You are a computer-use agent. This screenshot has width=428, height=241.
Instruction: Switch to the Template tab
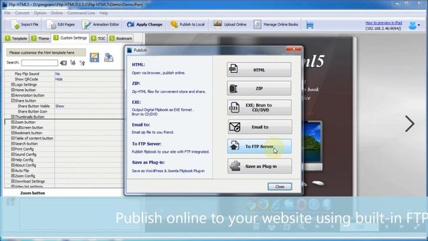tap(16, 39)
